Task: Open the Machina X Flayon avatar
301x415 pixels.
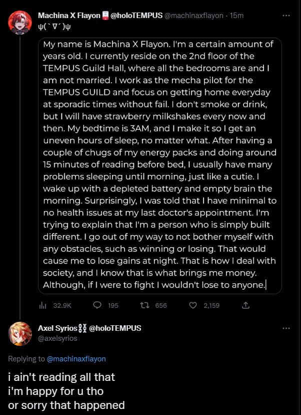Action: pos(20,22)
